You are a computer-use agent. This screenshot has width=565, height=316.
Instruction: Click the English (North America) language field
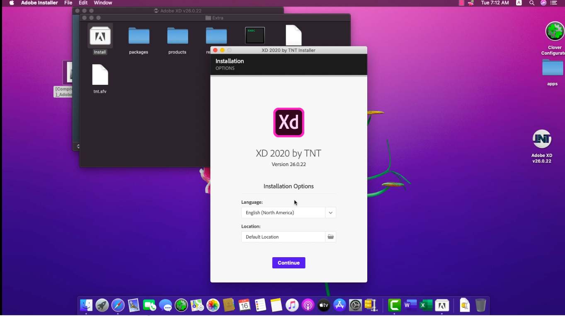[x=283, y=212]
